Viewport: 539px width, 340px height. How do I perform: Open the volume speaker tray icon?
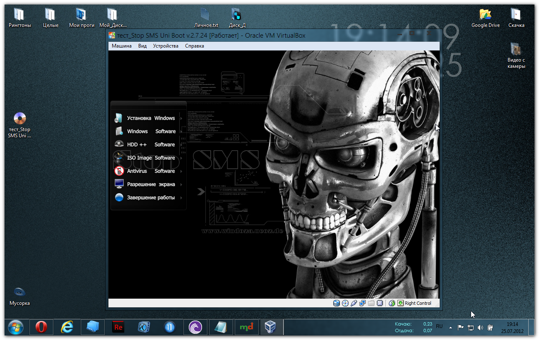click(480, 328)
